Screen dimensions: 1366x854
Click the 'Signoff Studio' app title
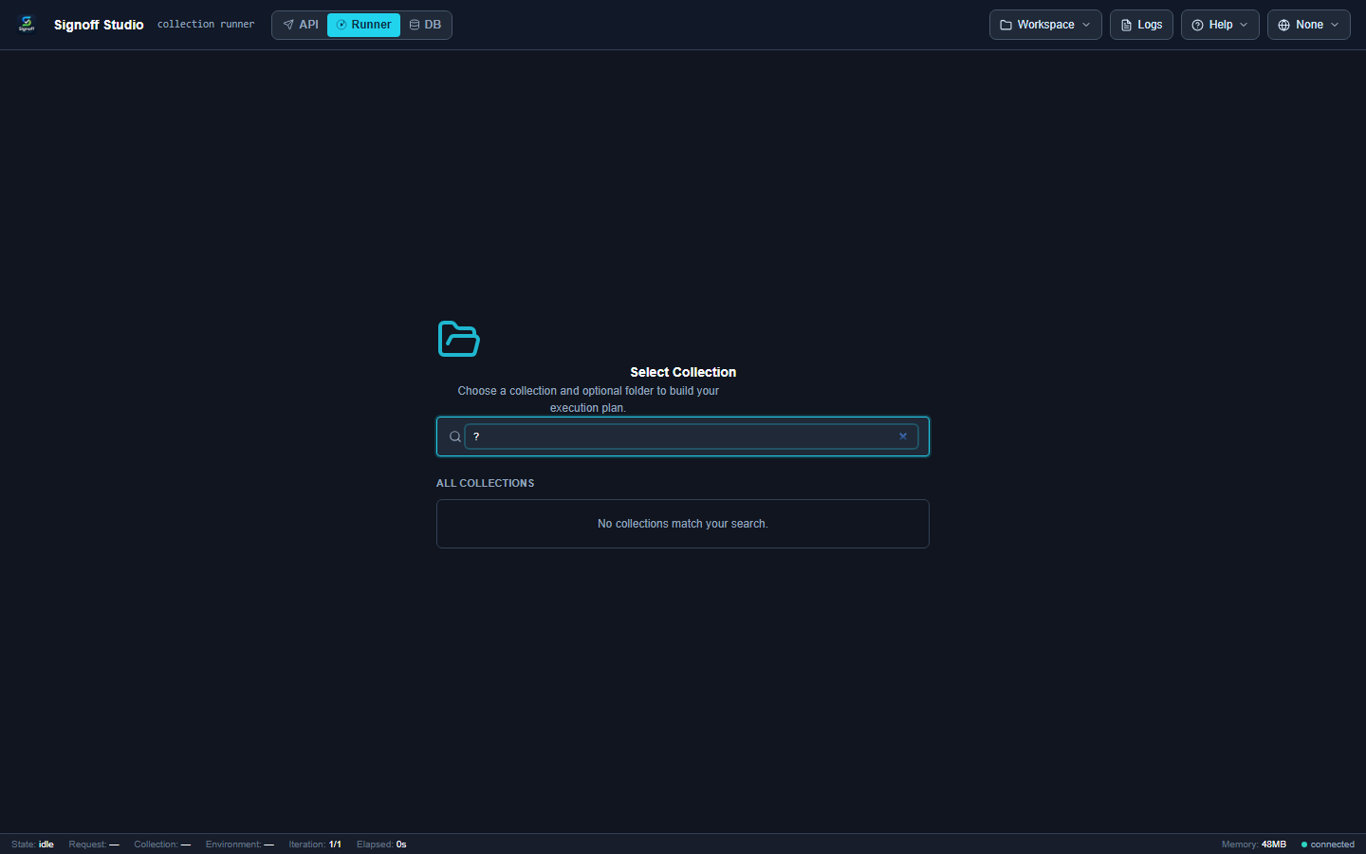tap(99, 25)
